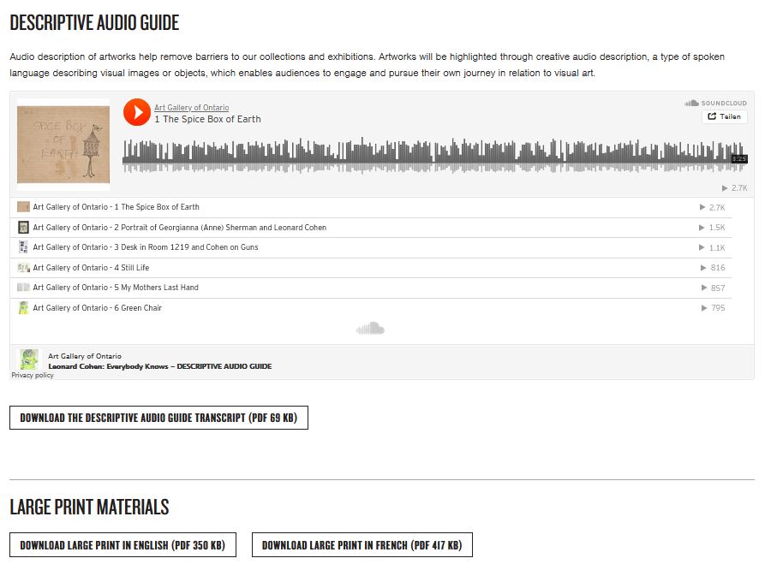Click the track duration label on the waveform
765x576 pixels.
click(x=739, y=159)
